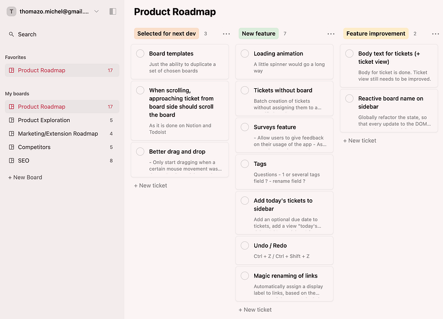Open the Marketing/Extension Roadmap board
This screenshot has width=443, height=319.
(x=58, y=134)
